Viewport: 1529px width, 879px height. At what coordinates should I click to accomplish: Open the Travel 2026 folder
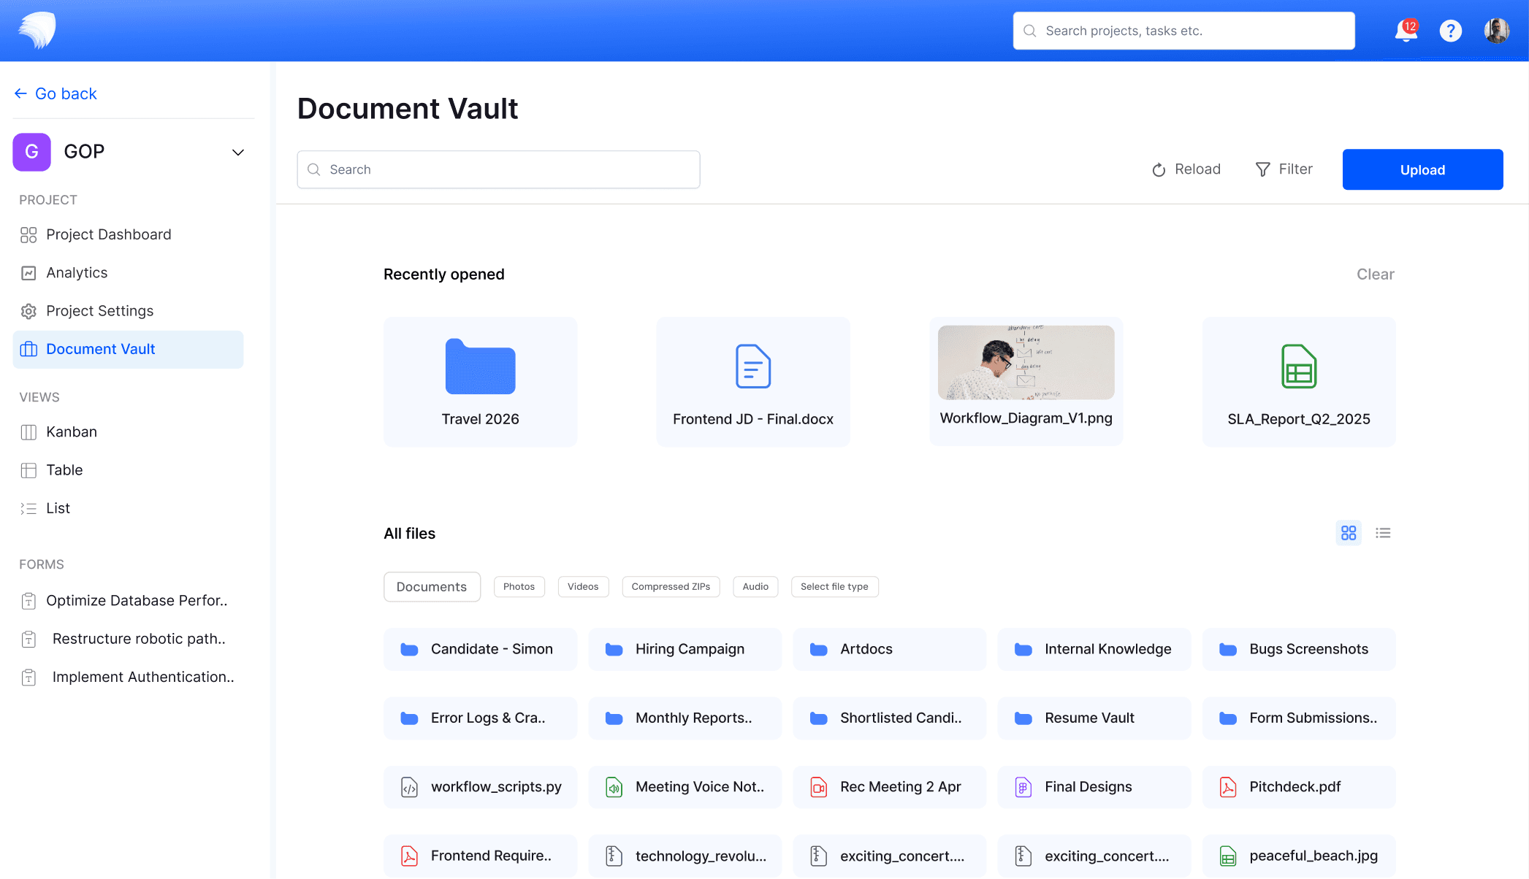click(480, 381)
